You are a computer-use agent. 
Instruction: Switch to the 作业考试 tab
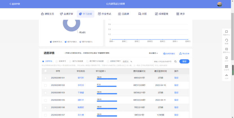(104, 14)
